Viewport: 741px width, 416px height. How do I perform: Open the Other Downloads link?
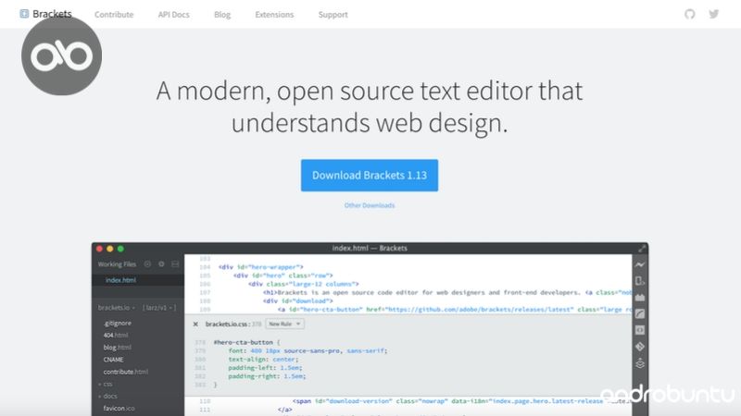[x=370, y=205]
